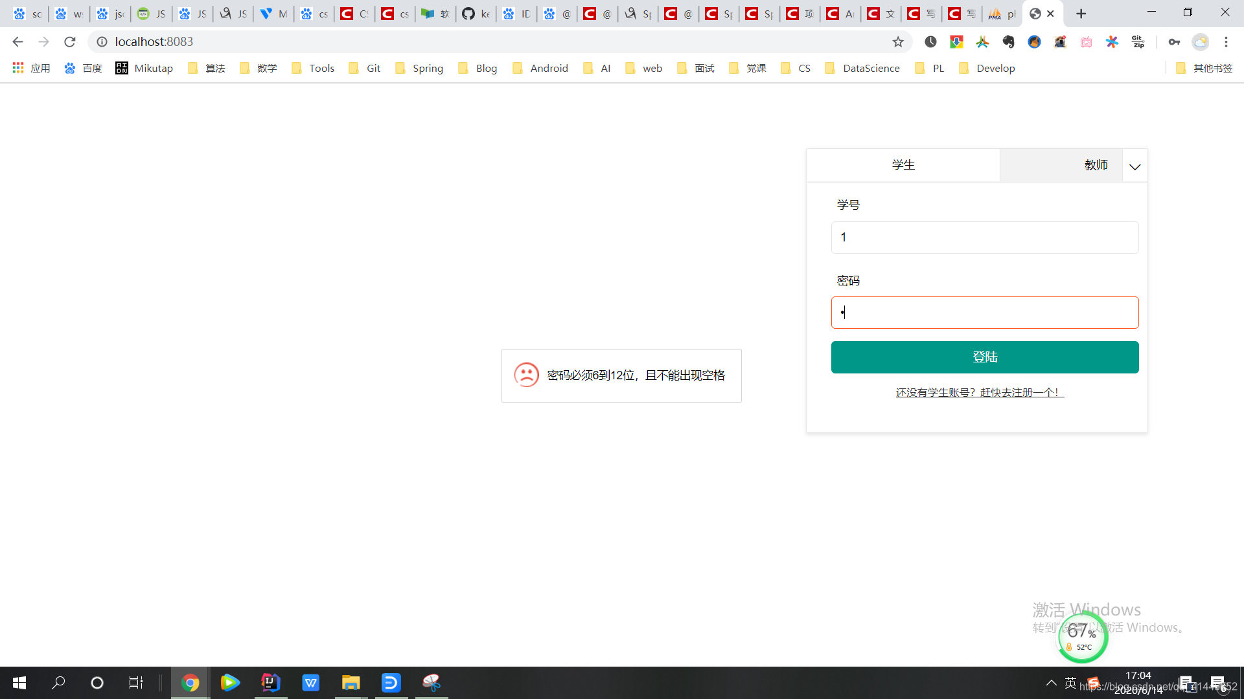1244x699 pixels.
Task: Open Tencent Video from the taskbar
Action: click(230, 682)
